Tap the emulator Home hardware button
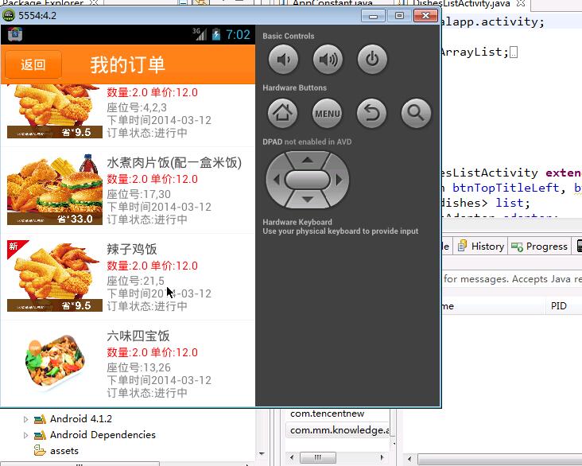Image resolution: width=582 pixels, height=466 pixels. (x=282, y=113)
